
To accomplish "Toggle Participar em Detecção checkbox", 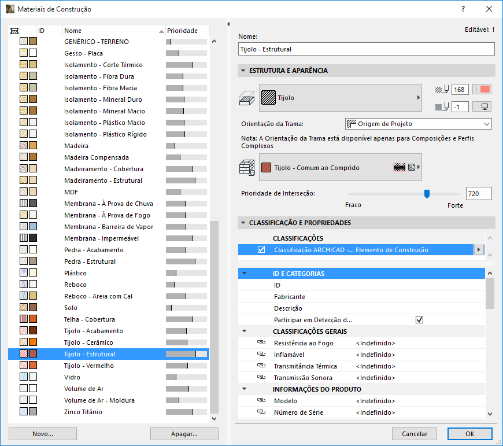I will point(419,319).
